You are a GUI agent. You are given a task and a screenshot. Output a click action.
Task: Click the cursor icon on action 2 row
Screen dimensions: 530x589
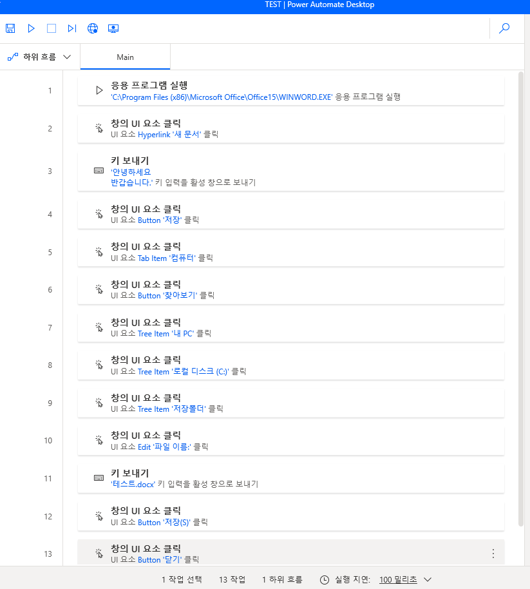pyautogui.click(x=99, y=128)
